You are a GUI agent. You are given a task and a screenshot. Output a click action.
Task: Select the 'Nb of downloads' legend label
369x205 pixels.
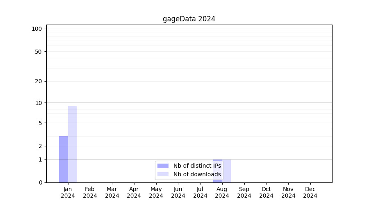coord(197,174)
